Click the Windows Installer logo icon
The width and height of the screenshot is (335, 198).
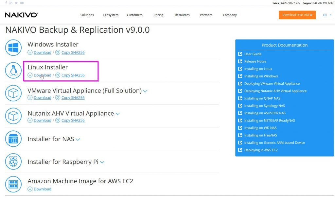[x=13, y=48]
